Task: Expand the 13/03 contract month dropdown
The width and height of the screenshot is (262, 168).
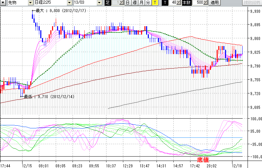Action: pyautogui.click(x=99, y=3)
